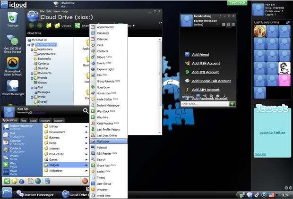
Task: Click the iCloud start button on taskbar
Action: click(x=7, y=193)
